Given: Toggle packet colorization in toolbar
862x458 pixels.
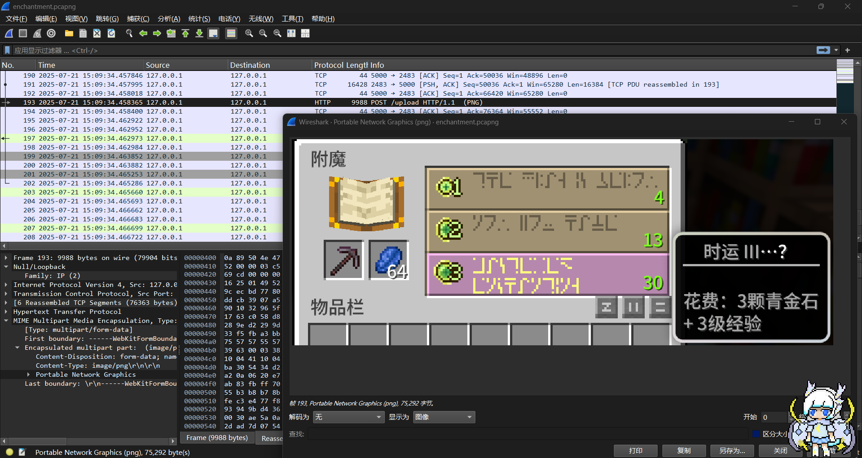Looking at the screenshot, I should point(231,33).
